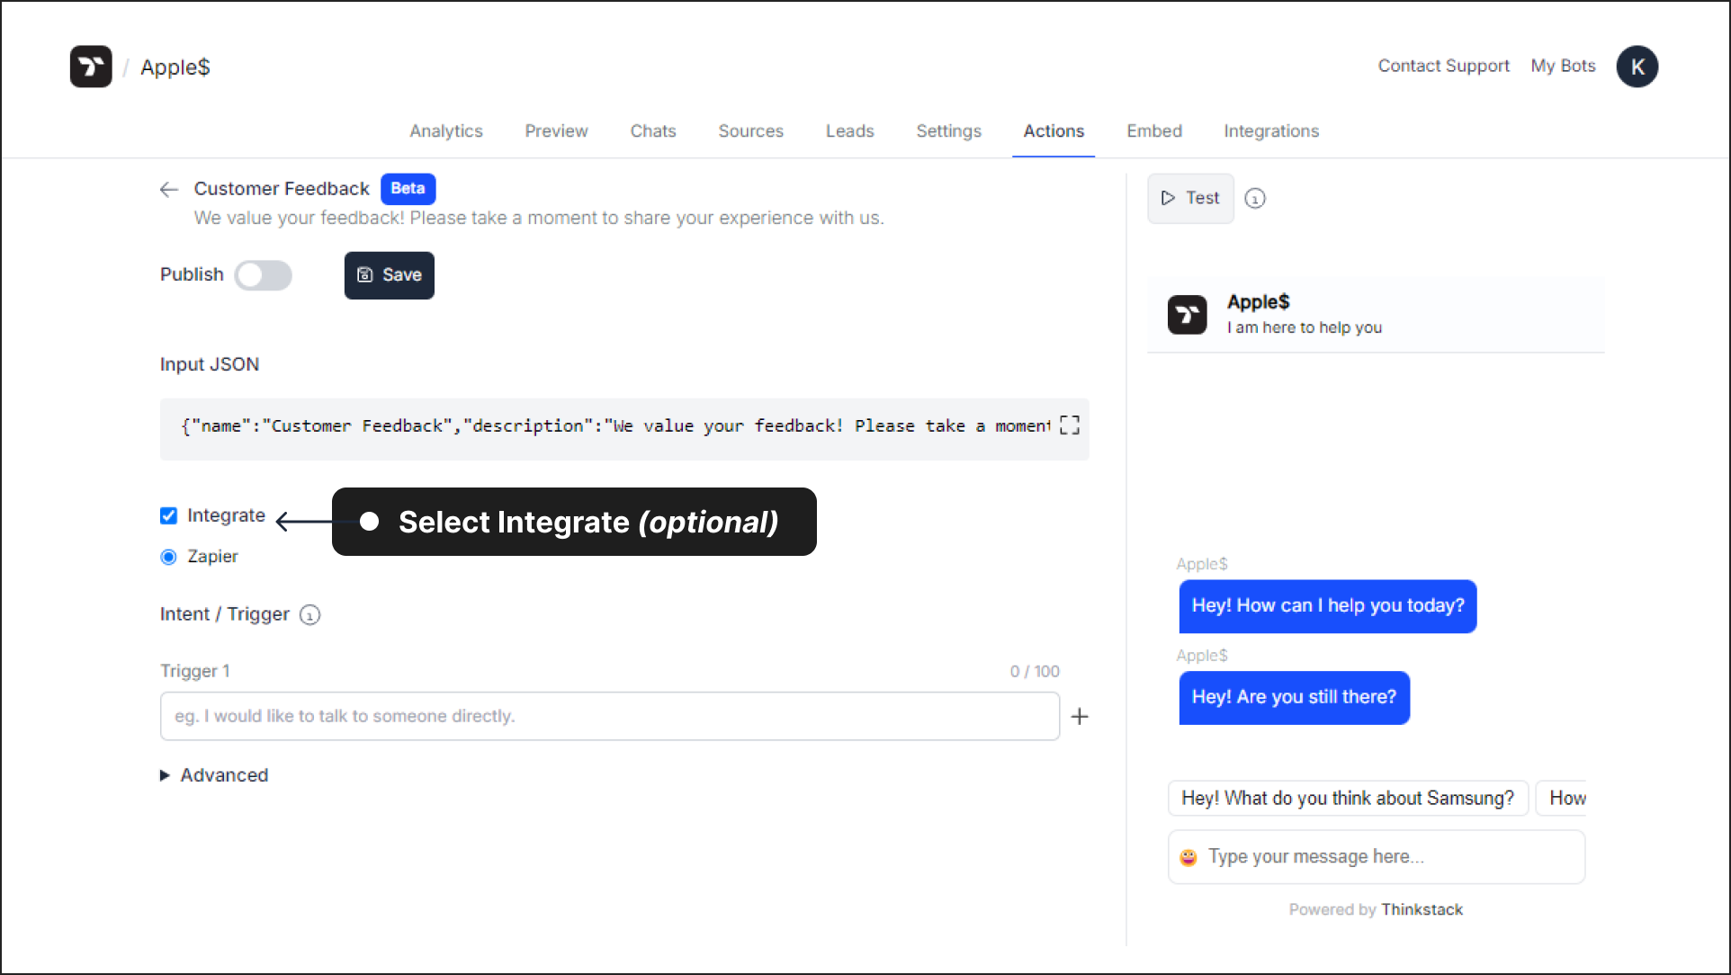Select the Zapier radio button
1731x975 pixels.
[x=170, y=557]
